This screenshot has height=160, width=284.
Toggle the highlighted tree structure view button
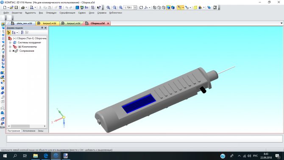click(x=9, y=33)
